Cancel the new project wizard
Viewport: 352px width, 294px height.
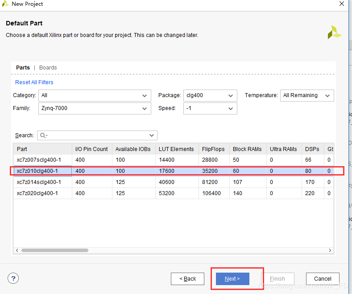(322, 279)
